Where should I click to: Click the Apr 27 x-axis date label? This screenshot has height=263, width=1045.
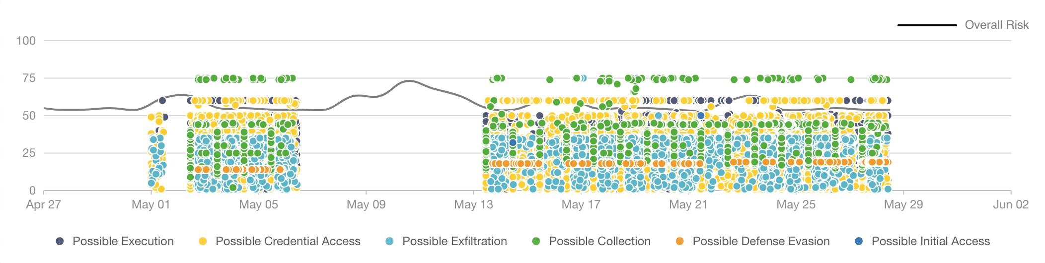pyautogui.click(x=44, y=204)
